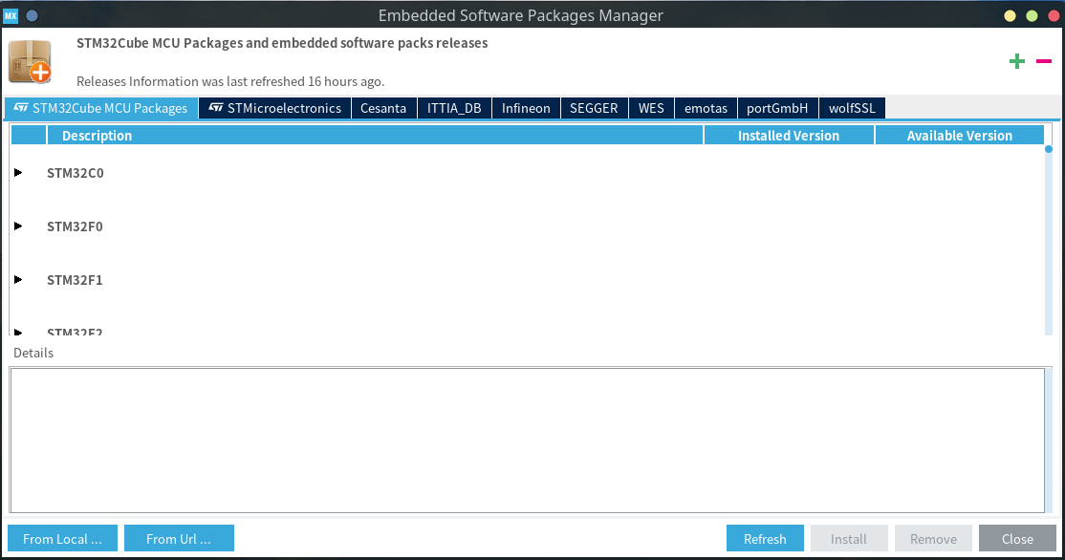Refresh the releases information

(765, 538)
